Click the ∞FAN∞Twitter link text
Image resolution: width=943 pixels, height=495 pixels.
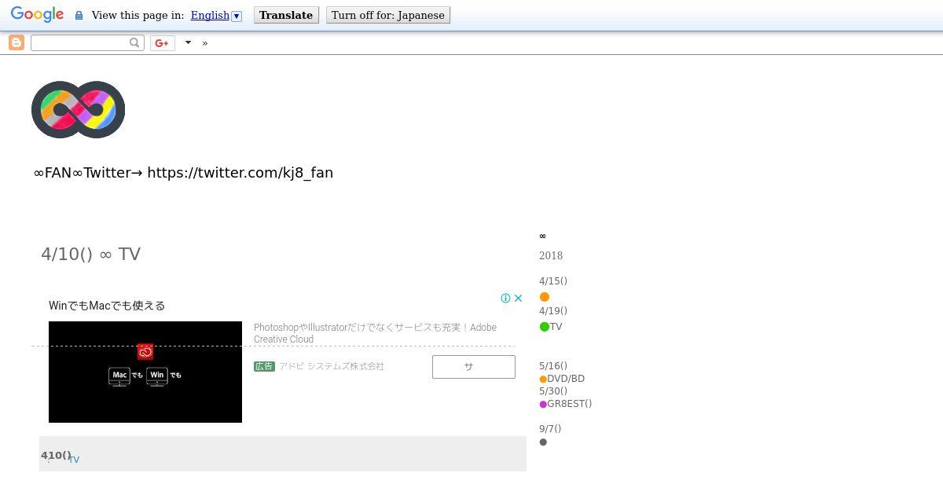pos(183,173)
